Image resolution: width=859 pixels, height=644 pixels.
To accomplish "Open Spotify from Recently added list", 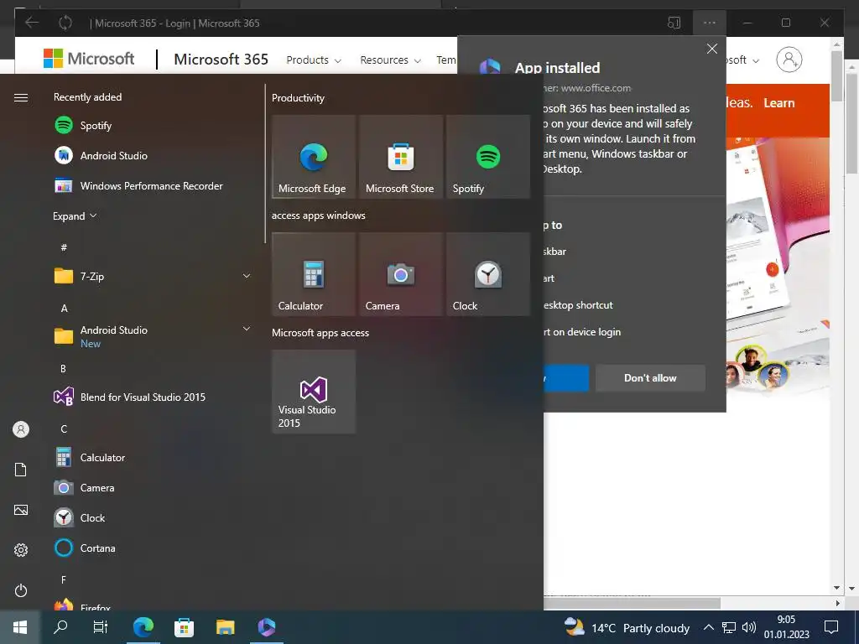I will point(82,126).
